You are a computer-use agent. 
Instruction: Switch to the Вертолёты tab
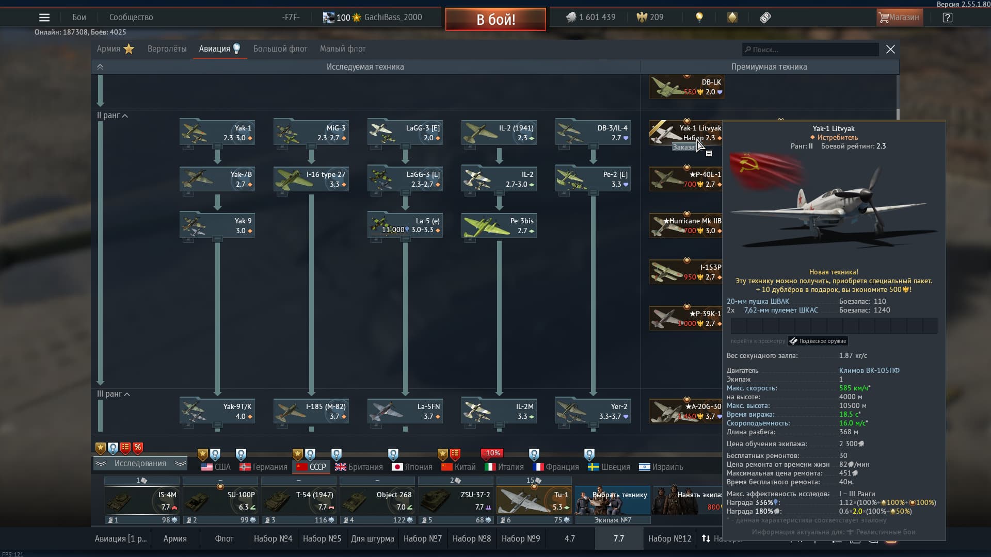(x=167, y=49)
